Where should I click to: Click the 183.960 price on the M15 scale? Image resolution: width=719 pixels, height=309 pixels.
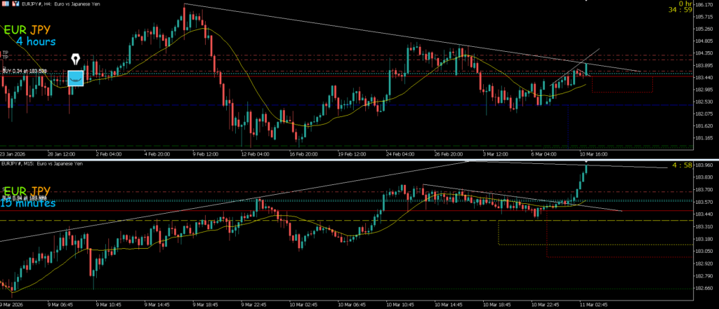[704, 165]
